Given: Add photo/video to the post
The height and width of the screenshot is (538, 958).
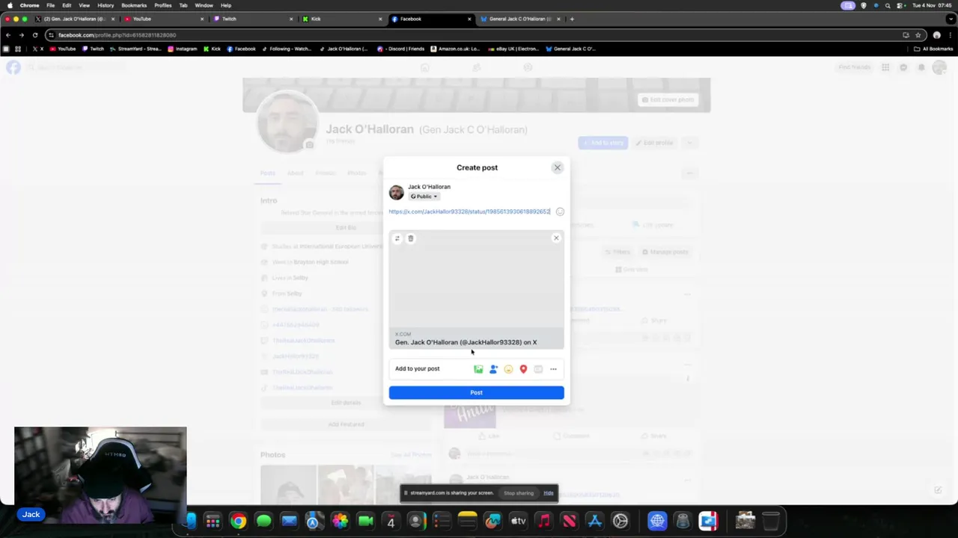Looking at the screenshot, I should pos(478,369).
